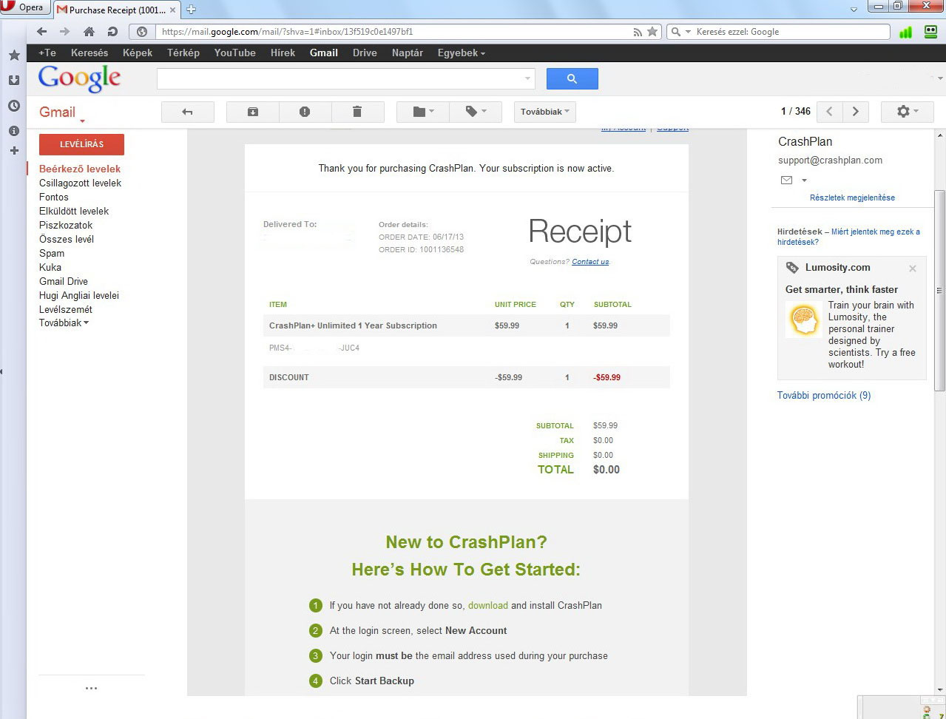Screen dimensions: 946x719
Task: Open Csillagozott levelek folder
Action: [80, 183]
